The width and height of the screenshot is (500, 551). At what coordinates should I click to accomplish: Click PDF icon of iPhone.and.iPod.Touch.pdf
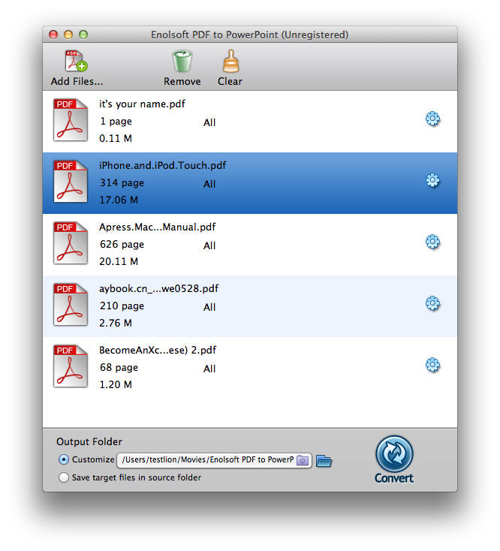[x=71, y=182]
